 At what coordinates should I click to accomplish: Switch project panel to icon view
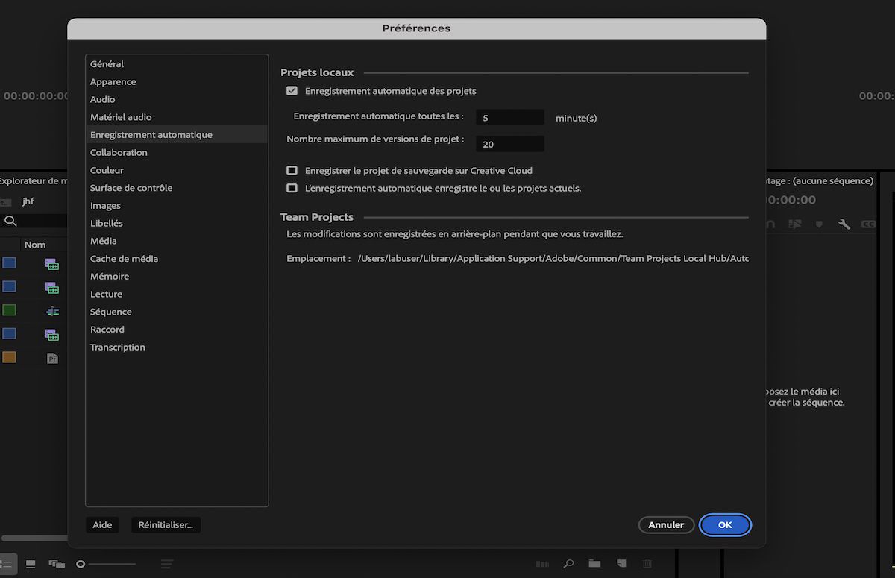point(31,564)
